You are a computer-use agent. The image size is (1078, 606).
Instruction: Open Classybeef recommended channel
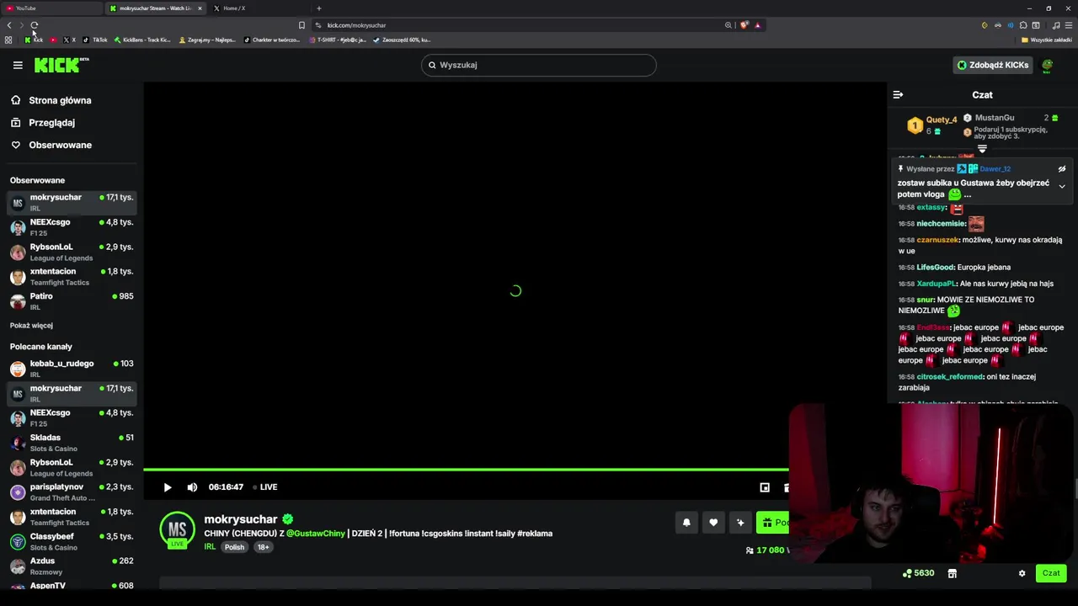pos(72,541)
